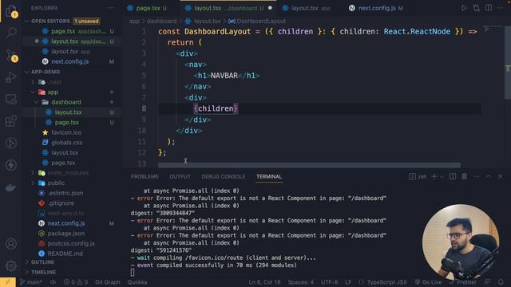Image resolution: width=511 pixels, height=287 pixels.
Task: Open Explorer views and more actions ellipsis
Action: click(111, 8)
